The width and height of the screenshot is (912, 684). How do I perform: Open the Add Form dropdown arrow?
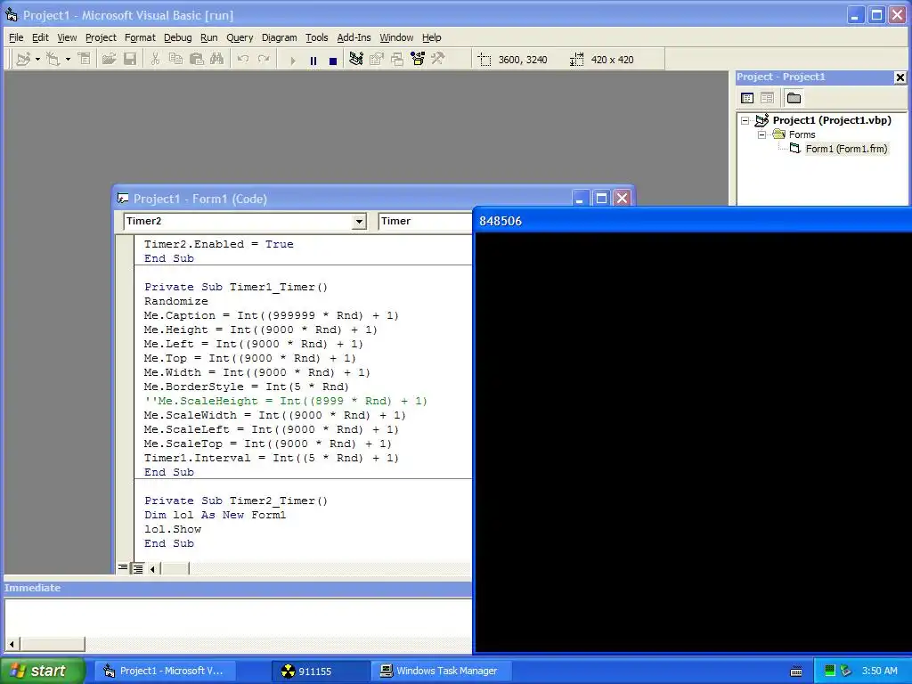[x=68, y=59]
